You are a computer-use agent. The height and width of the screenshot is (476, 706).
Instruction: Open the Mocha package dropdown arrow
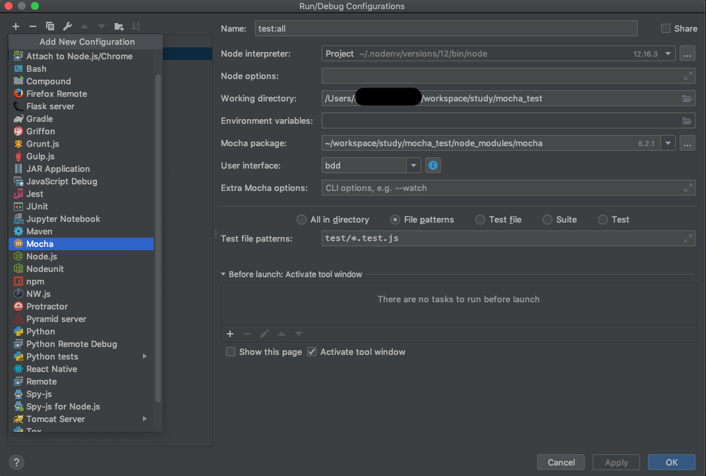pyautogui.click(x=668, y=144)
